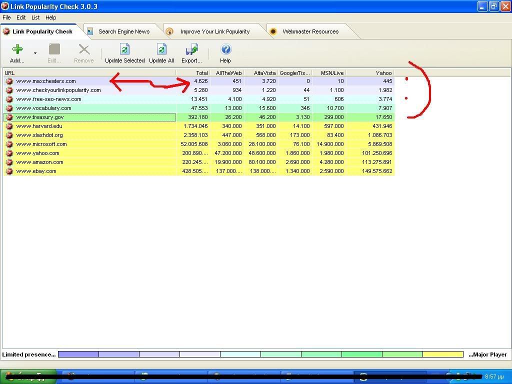
Task: Click the 3.130 Google value for treasury.gov
Action: click(x=302, y=117)
